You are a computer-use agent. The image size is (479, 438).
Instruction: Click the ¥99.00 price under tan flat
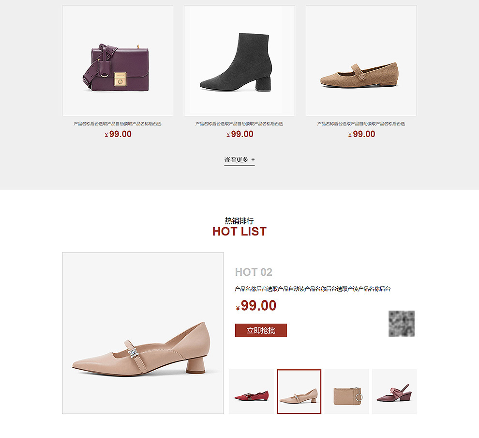362,134
